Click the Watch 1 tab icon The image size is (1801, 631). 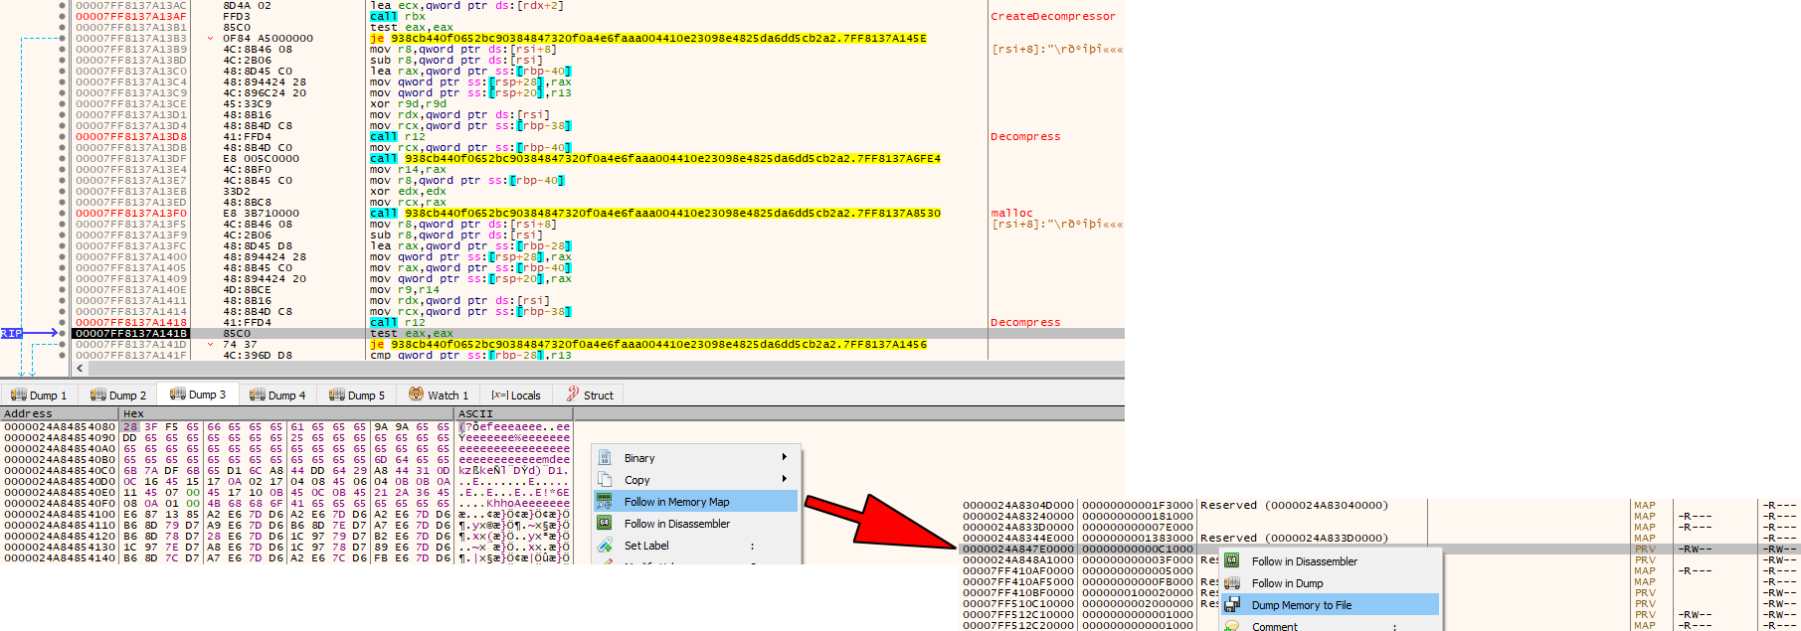(x=417, y=394)
